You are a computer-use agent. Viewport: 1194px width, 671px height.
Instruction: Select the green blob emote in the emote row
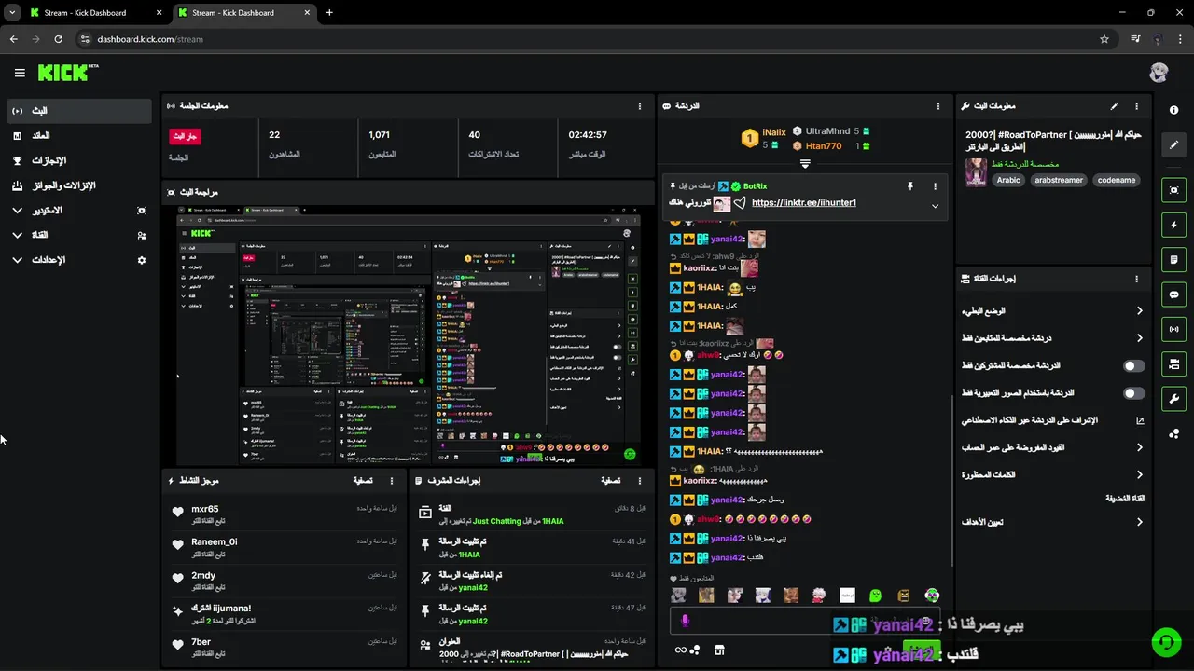[875, 595]
